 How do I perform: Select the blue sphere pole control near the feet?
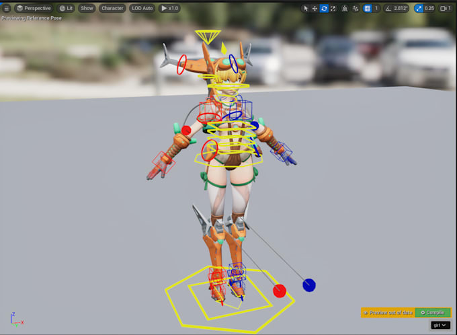[309, 285]
